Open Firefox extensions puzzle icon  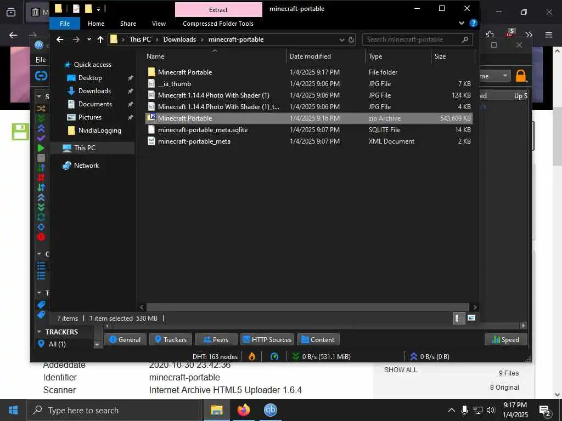click(x=490, y=35)
